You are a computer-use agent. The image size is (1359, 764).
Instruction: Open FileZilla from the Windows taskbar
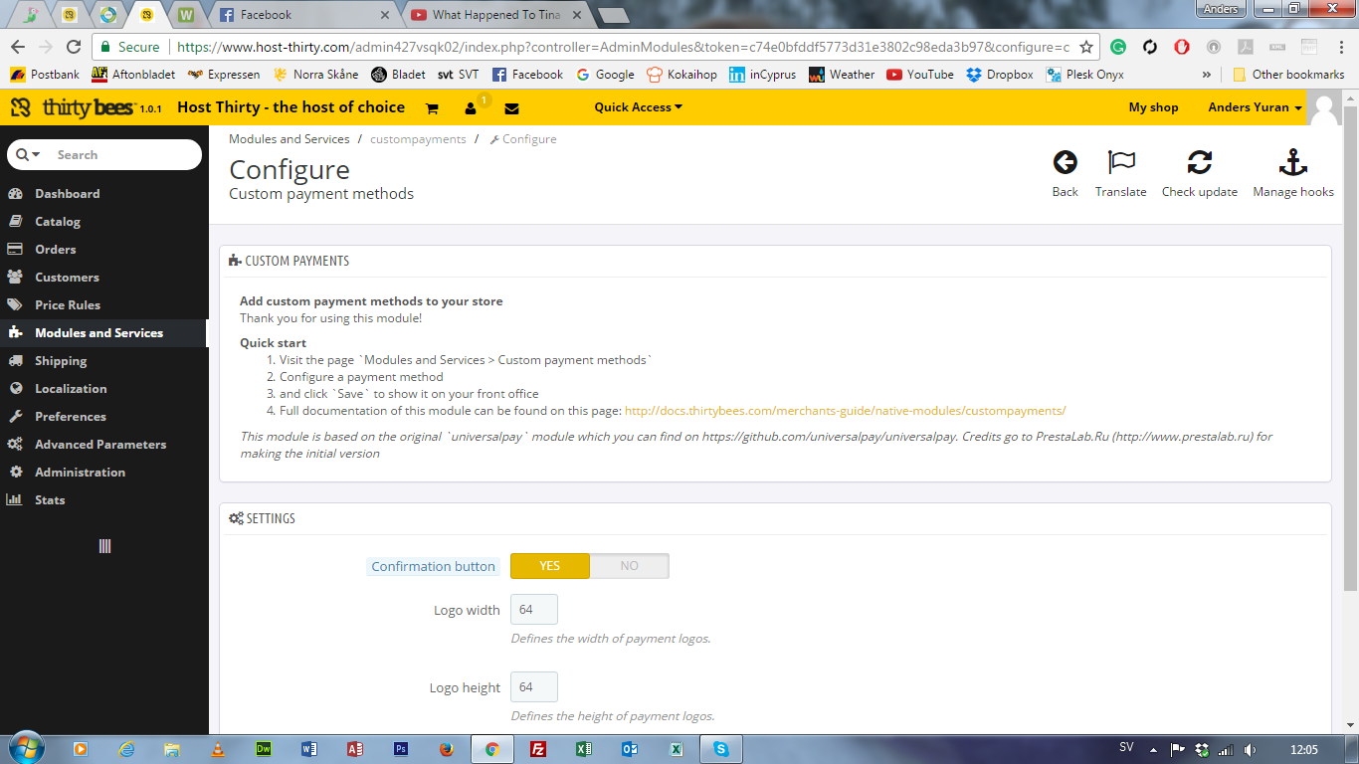point(538,749)
